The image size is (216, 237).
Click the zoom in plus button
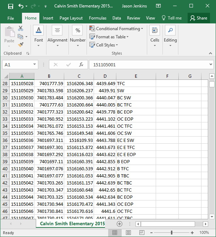point(192,233)
